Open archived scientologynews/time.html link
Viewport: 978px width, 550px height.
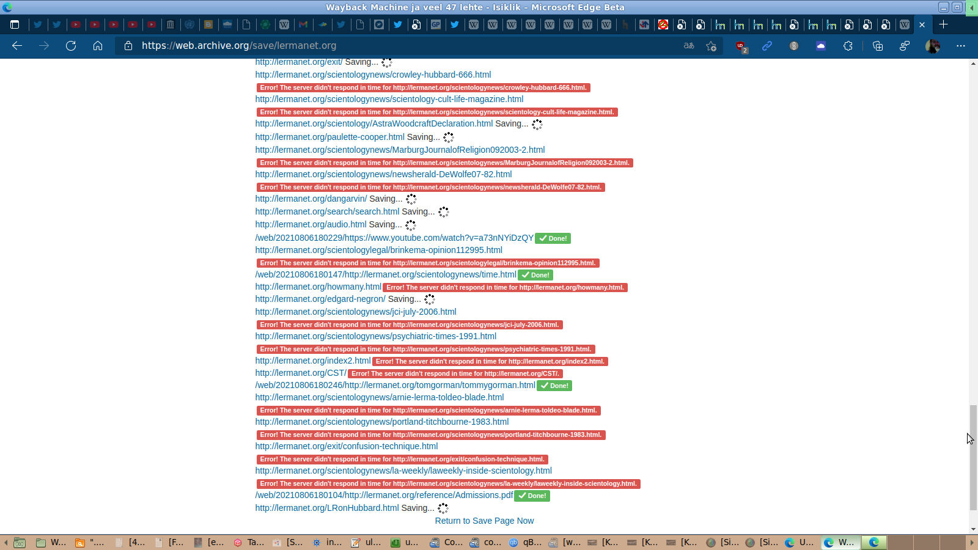tap(386, 274)
